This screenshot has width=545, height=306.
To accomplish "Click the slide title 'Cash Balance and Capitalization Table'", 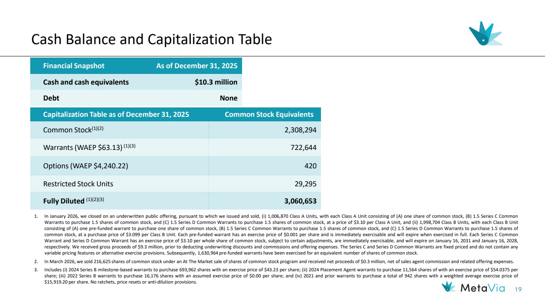I will click(x=152, y=39).
